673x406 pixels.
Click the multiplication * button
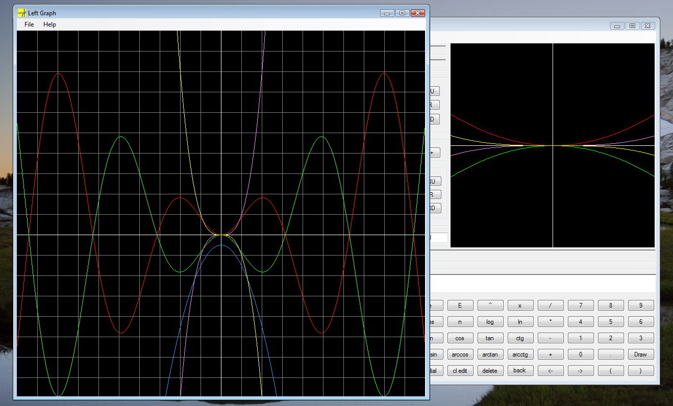pos(550,322)
